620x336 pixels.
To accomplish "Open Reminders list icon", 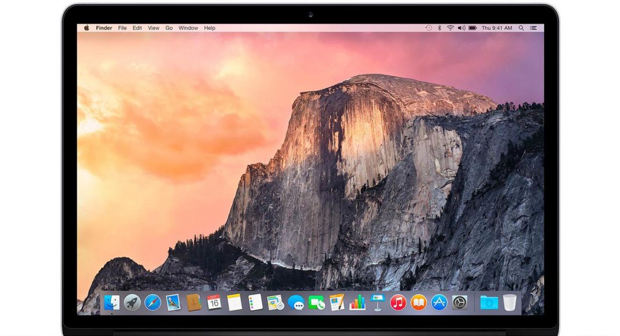I will (x=255, y=302).
